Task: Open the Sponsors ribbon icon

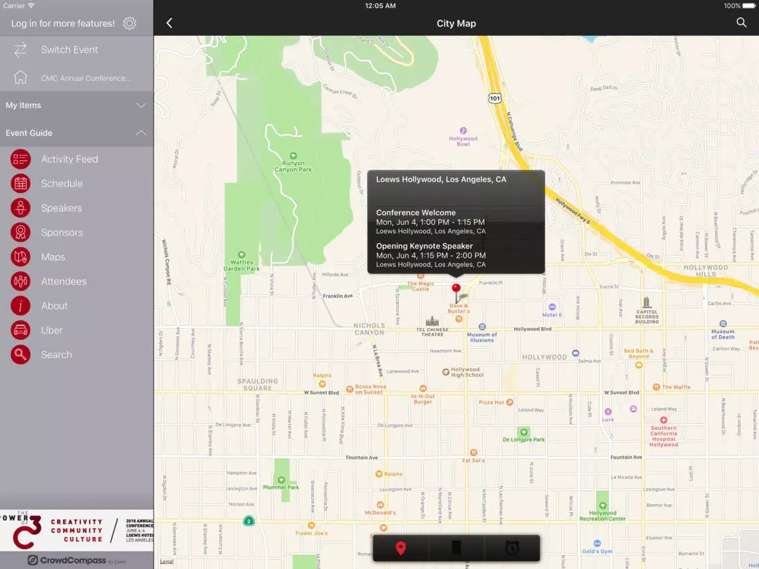Action: [x=20, y=232]
